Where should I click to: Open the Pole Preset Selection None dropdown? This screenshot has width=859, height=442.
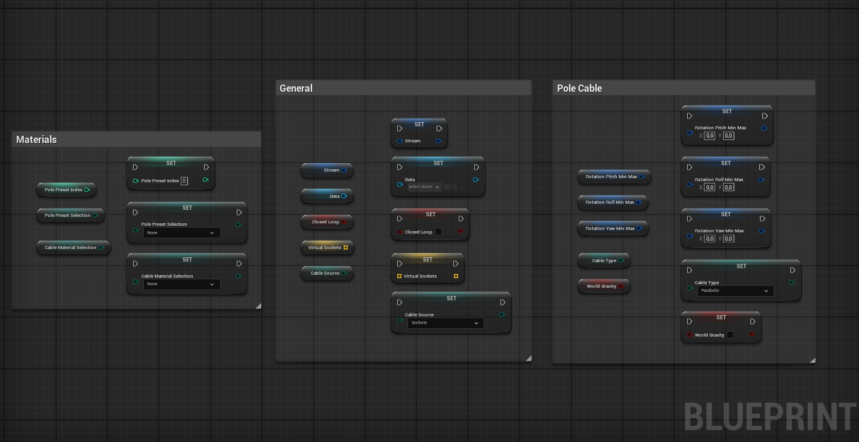pyautogui.click(x=182, y=232)
